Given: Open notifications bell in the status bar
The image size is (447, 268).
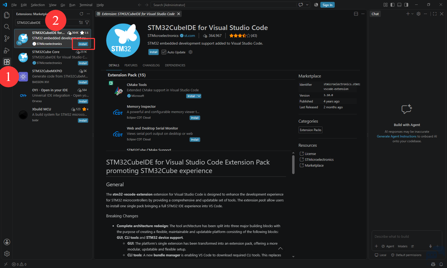Looking at the screenshot, I should (441, 264).
